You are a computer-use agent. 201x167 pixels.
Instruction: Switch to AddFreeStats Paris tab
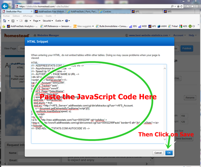82,12
